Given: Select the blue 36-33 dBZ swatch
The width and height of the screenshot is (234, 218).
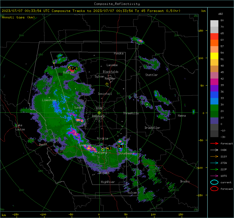Looking at the screenshot, I should coord(214,95).
